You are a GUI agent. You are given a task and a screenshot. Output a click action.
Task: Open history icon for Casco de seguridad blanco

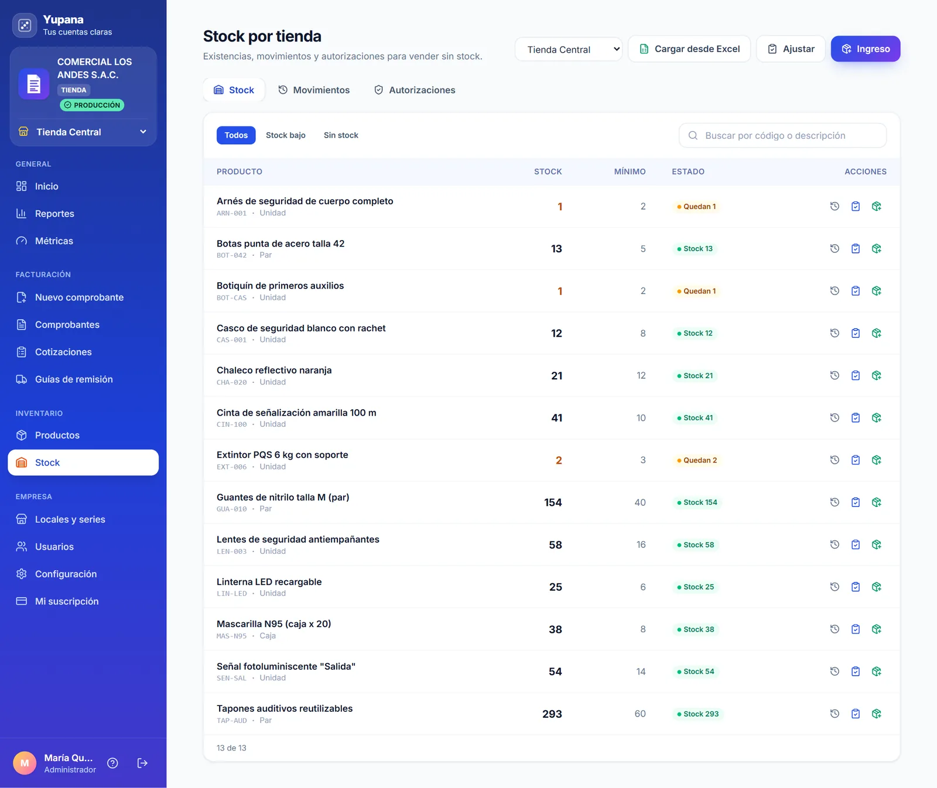[835, 333]
